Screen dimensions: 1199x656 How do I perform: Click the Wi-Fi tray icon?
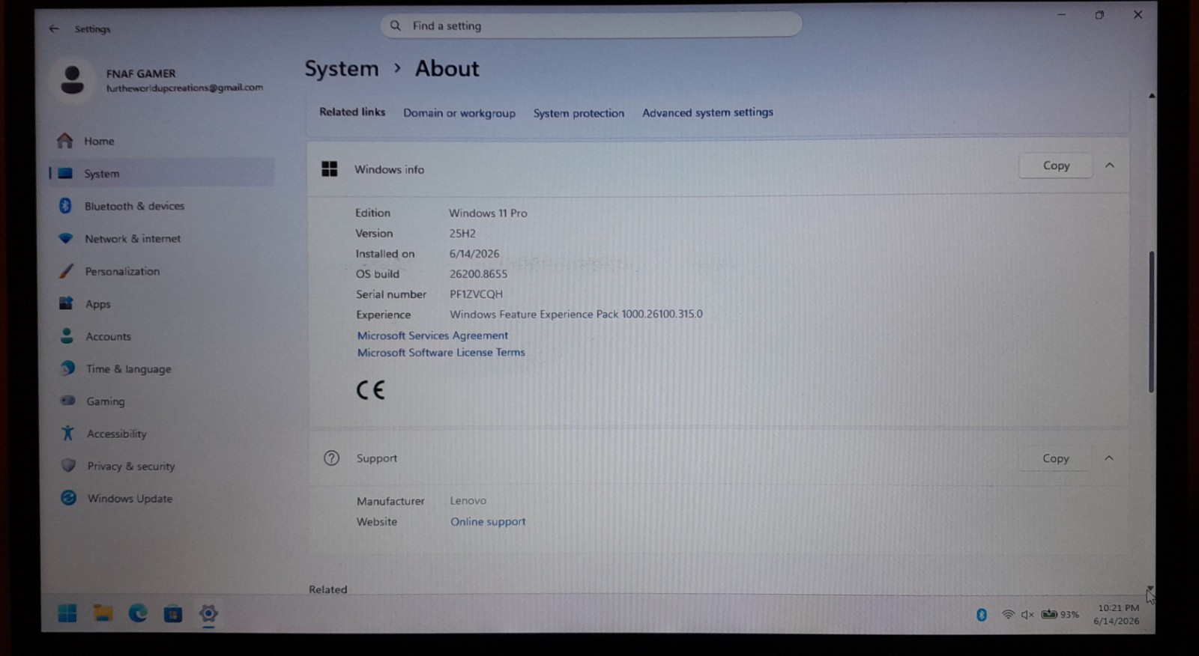coord(1008,614)
